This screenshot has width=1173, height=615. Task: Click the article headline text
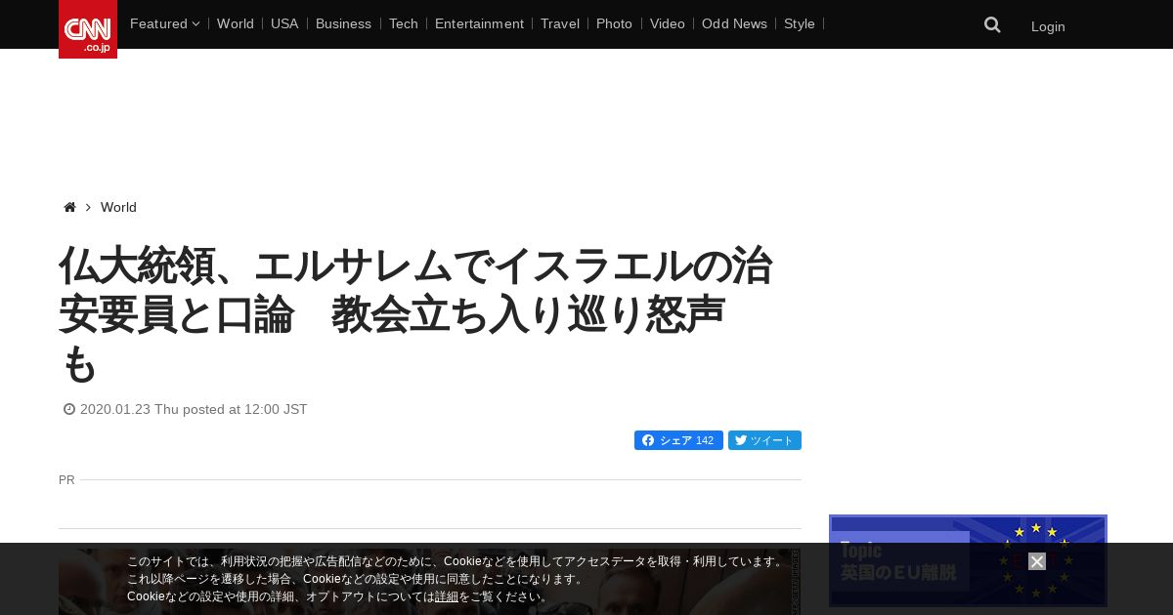[x=416, y=315]
